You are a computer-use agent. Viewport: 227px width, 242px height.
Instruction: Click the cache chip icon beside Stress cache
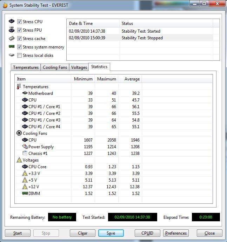(12, 38)
